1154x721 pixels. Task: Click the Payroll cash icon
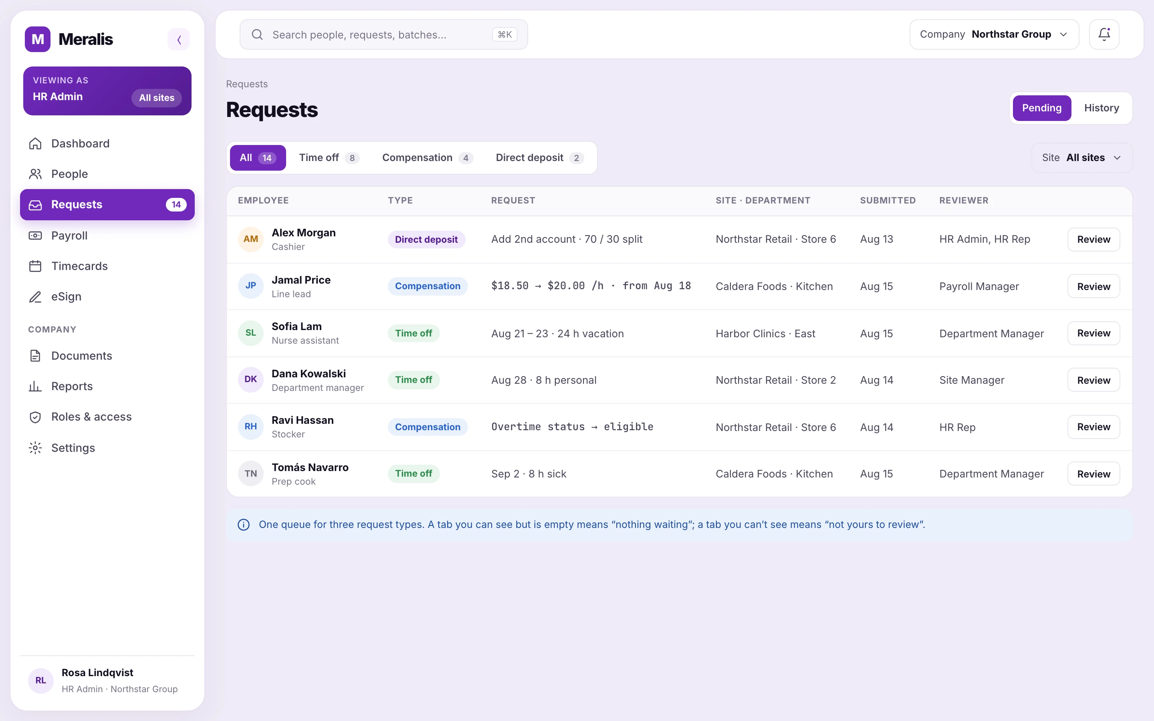click(35, 236)
